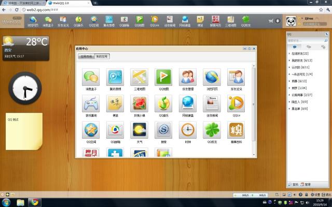Image resolution: width=332 pixels, height=207 pixels.
Task: Select the recent contacts tab in friend panel
Action: 323,47
